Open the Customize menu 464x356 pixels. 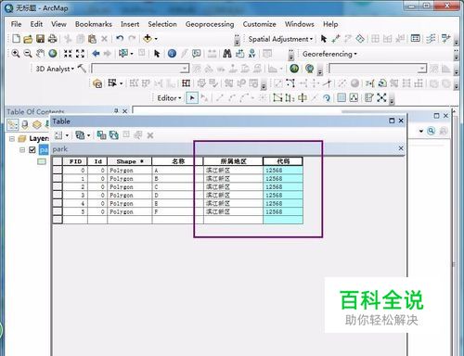click(259, 24)
